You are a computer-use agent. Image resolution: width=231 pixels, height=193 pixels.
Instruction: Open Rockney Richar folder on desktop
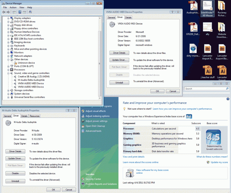(222, 9)
